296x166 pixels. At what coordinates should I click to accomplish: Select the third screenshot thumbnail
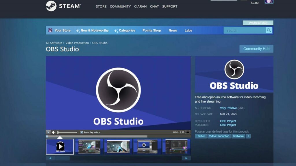[x=118, y=147]
